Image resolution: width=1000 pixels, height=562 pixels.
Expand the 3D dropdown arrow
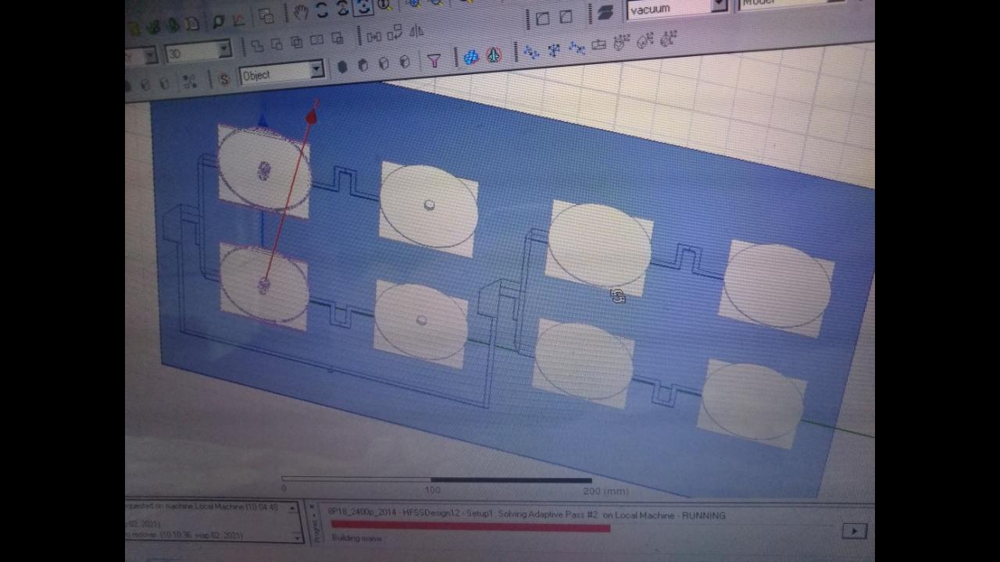[x=225, y=50]
